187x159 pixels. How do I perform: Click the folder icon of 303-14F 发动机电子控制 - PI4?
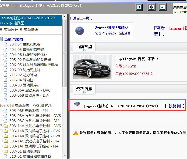[x=6, y=146]
